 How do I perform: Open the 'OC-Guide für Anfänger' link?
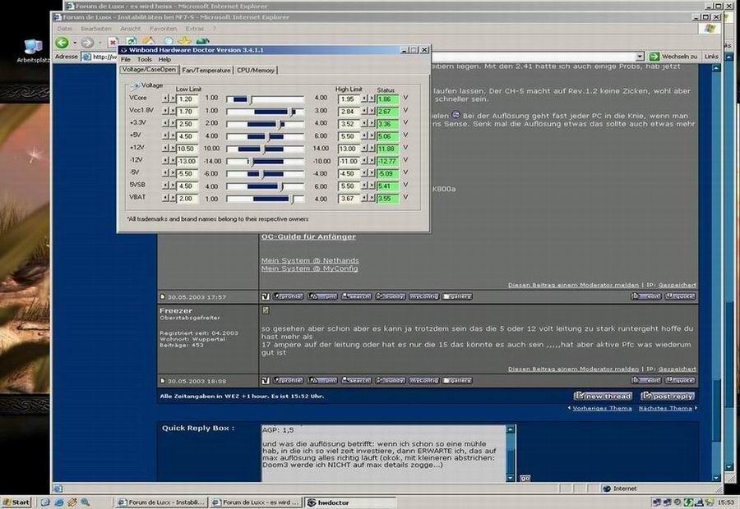point(308,236)
